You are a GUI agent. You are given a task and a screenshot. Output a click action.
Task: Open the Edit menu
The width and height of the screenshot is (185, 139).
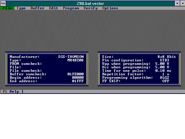[53, 8]
